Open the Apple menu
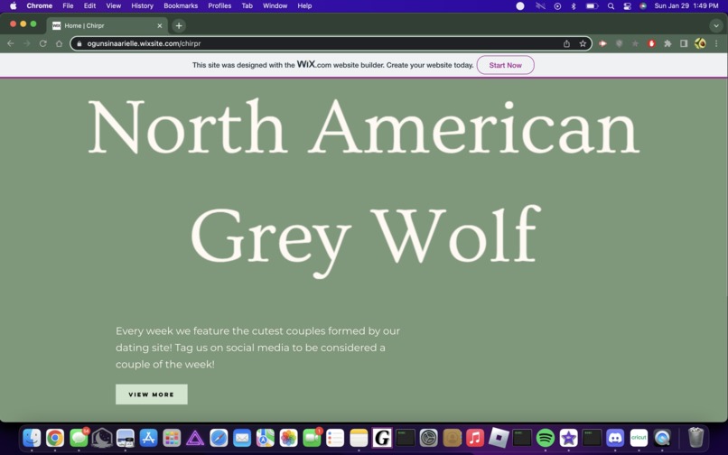This screenshot has width=728, height=455. point(13,6)
